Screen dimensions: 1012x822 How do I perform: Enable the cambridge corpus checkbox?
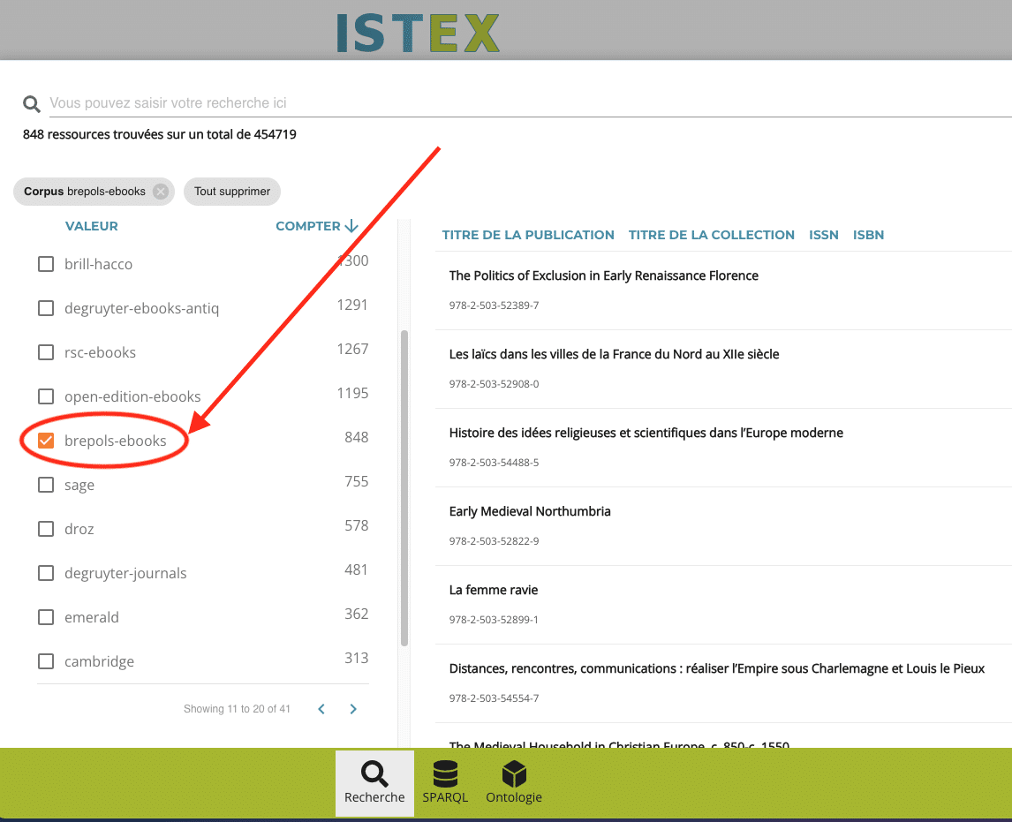coord(46,661)
